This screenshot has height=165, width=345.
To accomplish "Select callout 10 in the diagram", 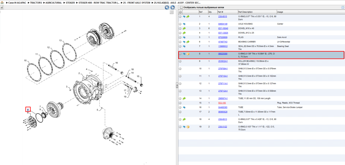I will click(25, 60).
